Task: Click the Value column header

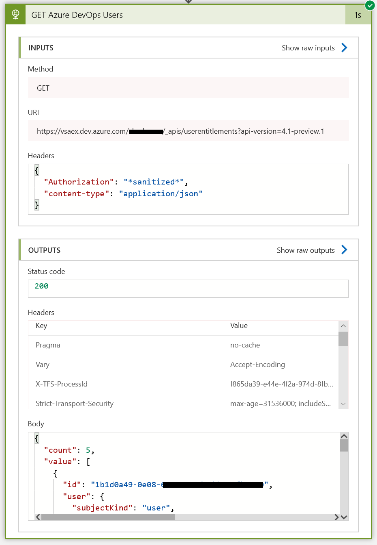Action: pos(239,326)
